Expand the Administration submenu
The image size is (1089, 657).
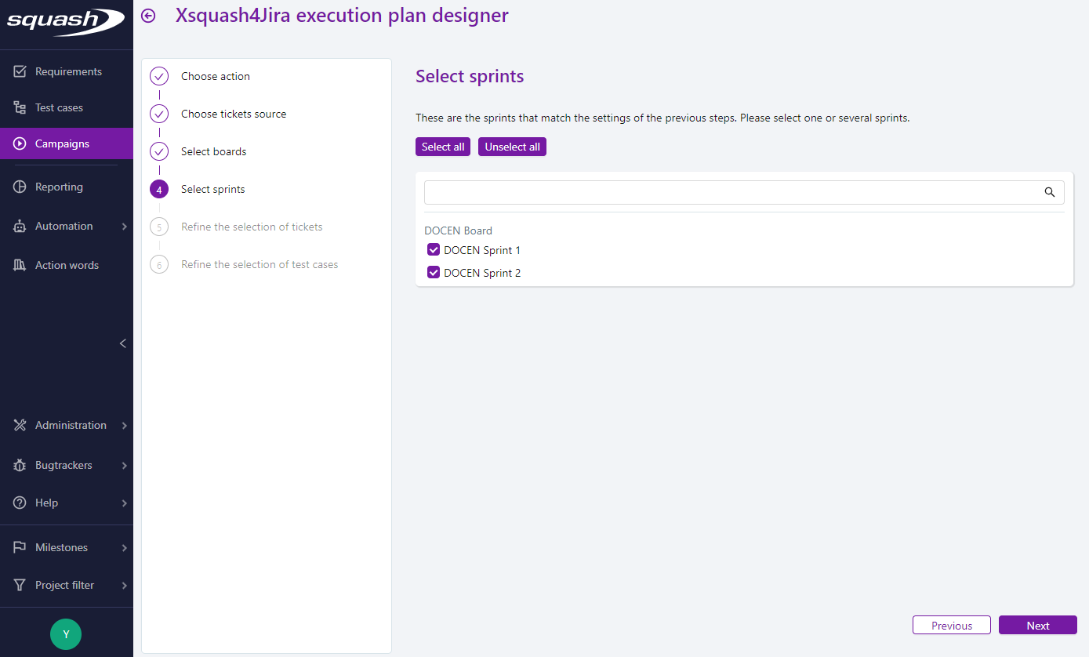pyautogui.click(x=71, y=425)
